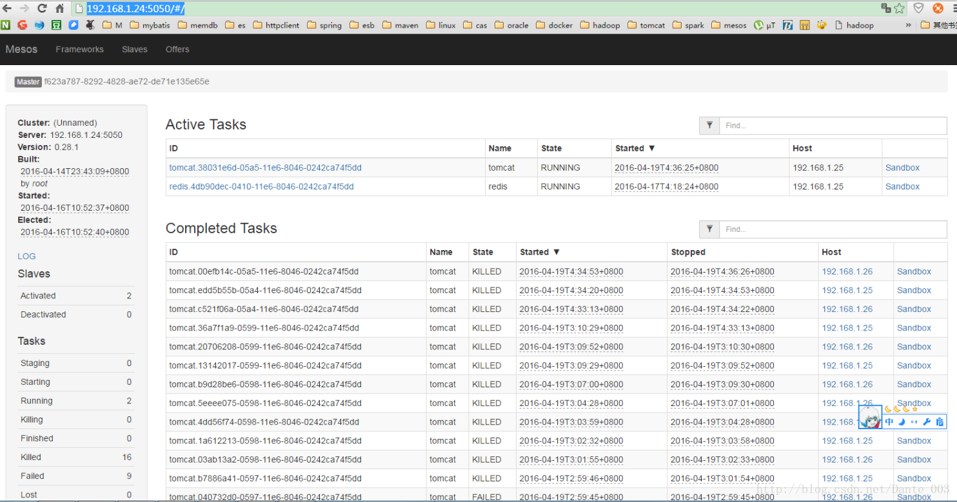Expand bookmarks overflow chevron
Image resolution: width=957 pixels, height=502 pixels.
[908, 25]
